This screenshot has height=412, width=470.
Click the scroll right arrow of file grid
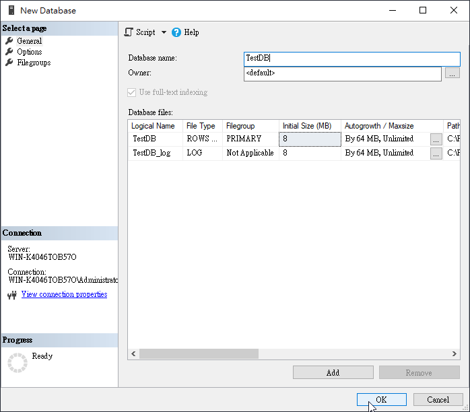pyautogui.click(x=455, y=354)
